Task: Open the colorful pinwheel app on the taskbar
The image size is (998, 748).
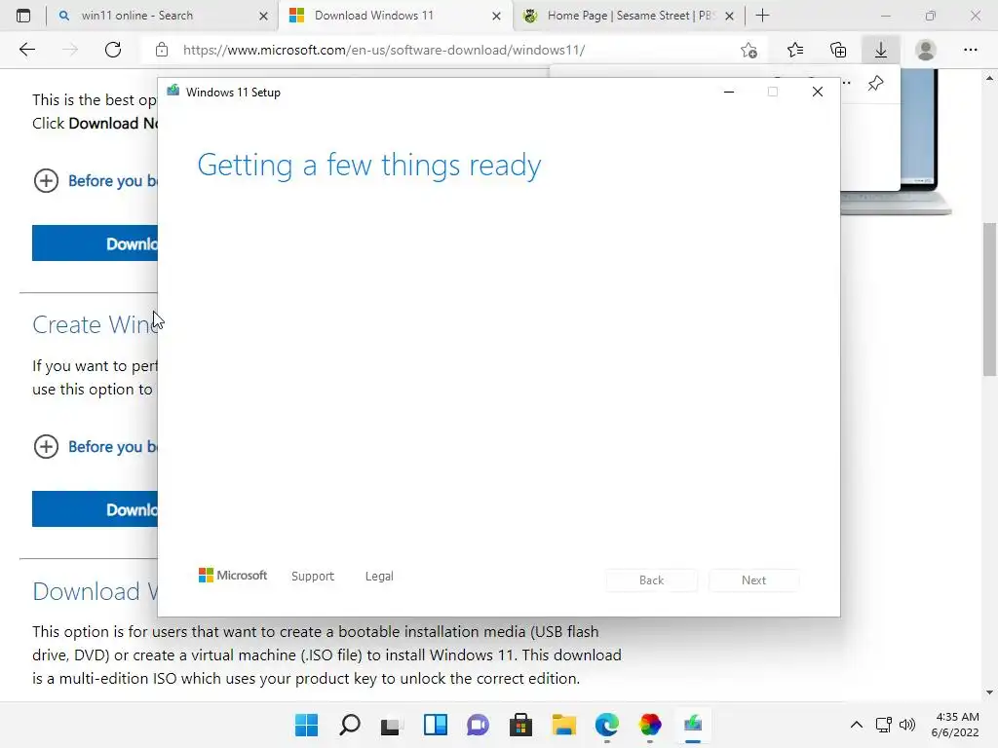Action: 650,725
